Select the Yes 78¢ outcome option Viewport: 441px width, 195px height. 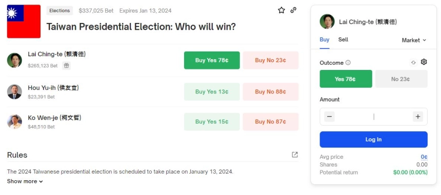[346, 79]
